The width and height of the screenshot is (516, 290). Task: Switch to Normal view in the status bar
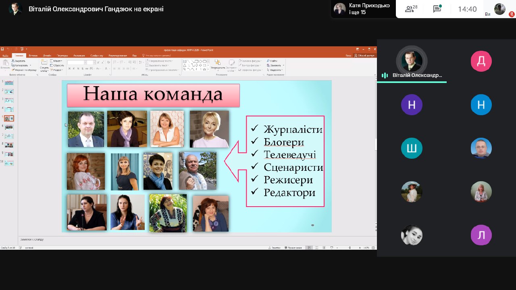(309, 248)
